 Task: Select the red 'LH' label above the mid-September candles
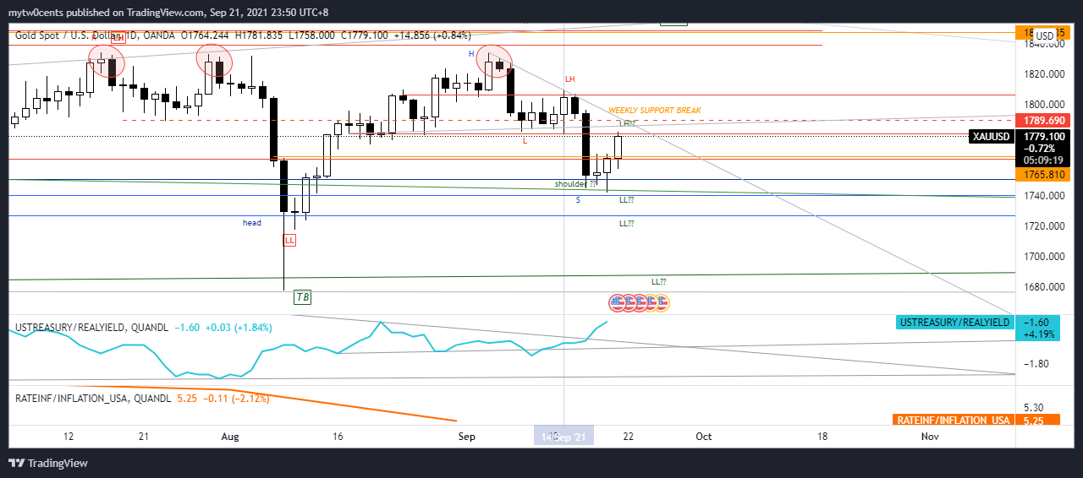570,79
